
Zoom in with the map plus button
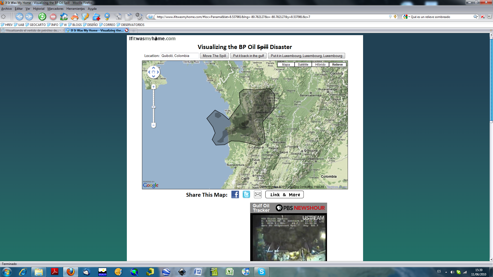(x=154, y=87)
